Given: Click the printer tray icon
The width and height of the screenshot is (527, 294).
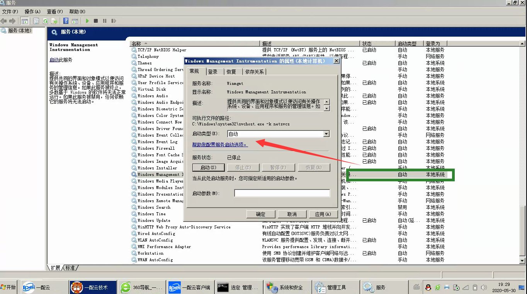Looking at the screenshot, I should click(447, 287).
